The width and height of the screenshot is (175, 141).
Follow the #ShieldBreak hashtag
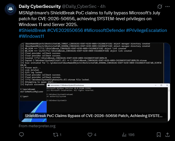coord(32,30)
